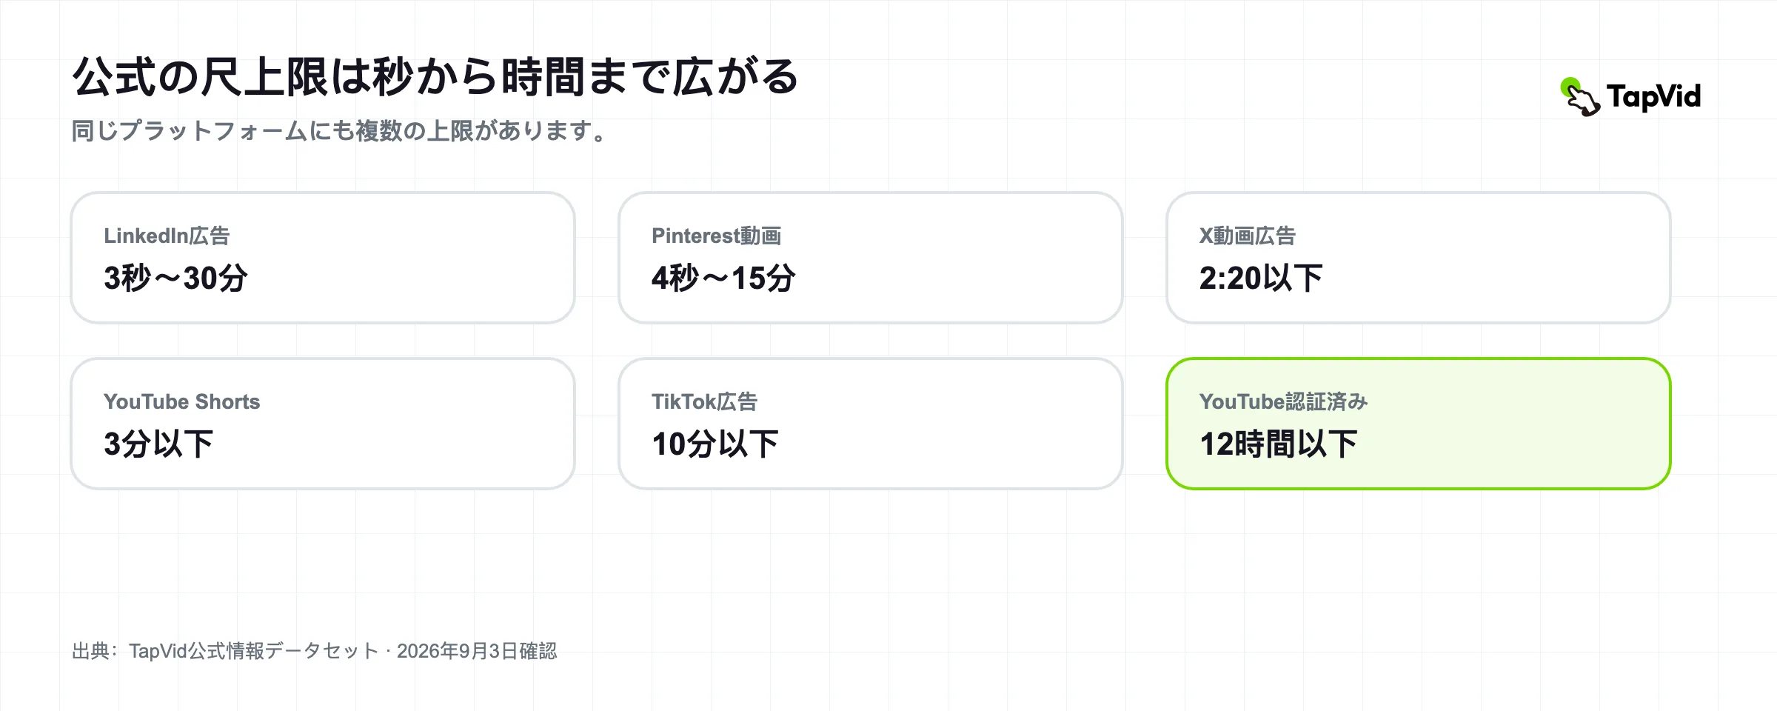Select the LinkedIn広告 card
This screenshot has width=1777, height=711.
(323, 258)
